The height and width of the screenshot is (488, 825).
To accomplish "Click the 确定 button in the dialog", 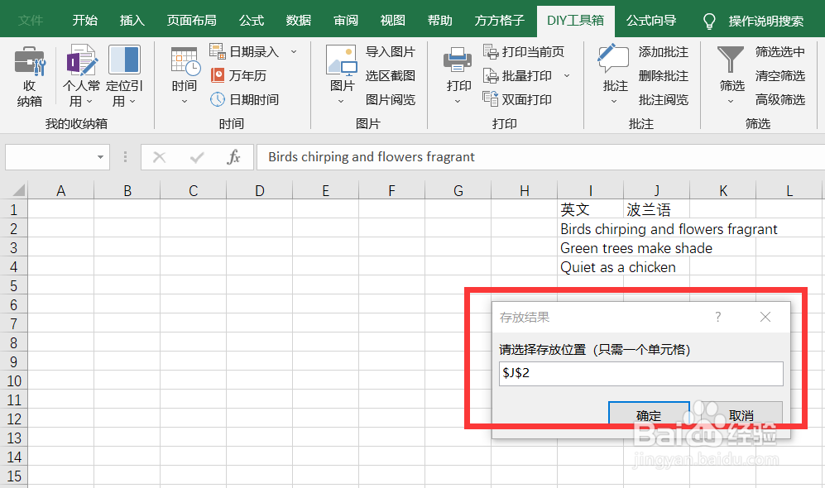I will tap(648, 415).
